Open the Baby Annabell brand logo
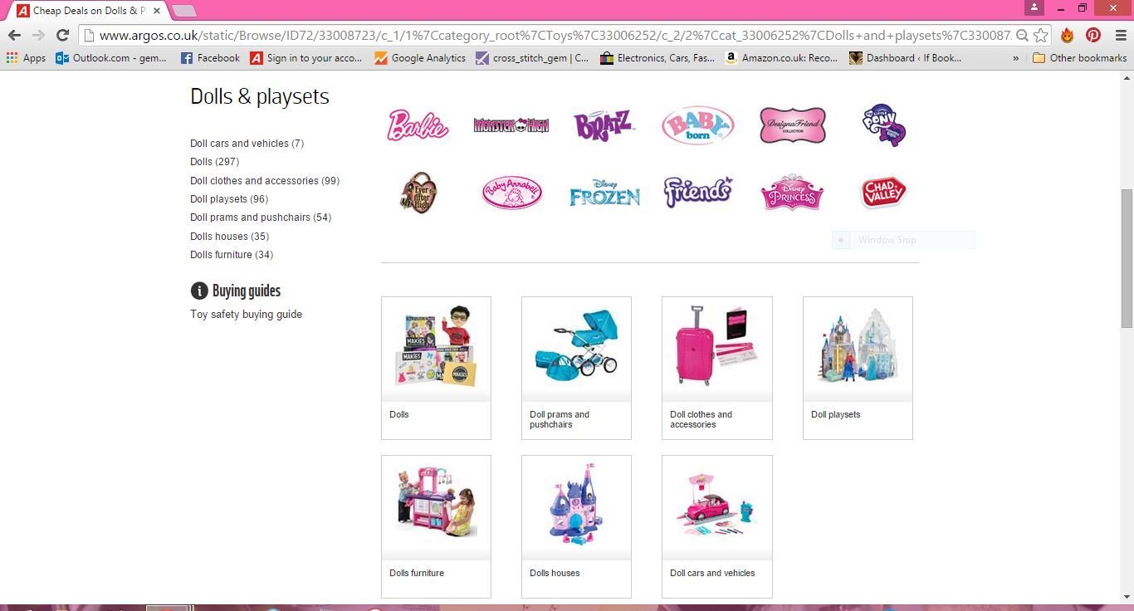Screen dimensions: 1134x611 [x=512, y=193]
